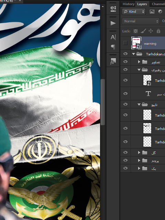The image size is (165, 220).
Task: Select the تصاویر group name
Action: [156, 62]
